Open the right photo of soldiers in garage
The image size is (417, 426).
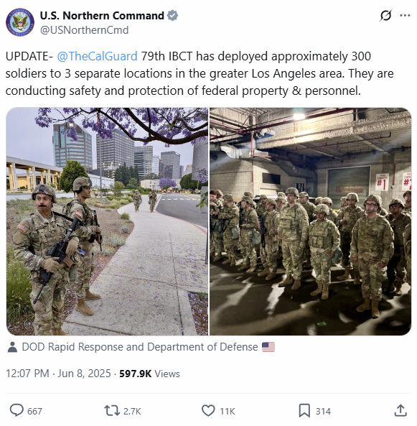(311, 221)
